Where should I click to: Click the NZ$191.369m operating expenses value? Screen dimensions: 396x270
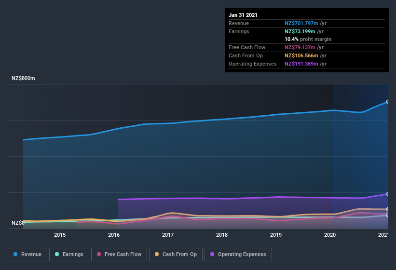(x=301, y=64)
